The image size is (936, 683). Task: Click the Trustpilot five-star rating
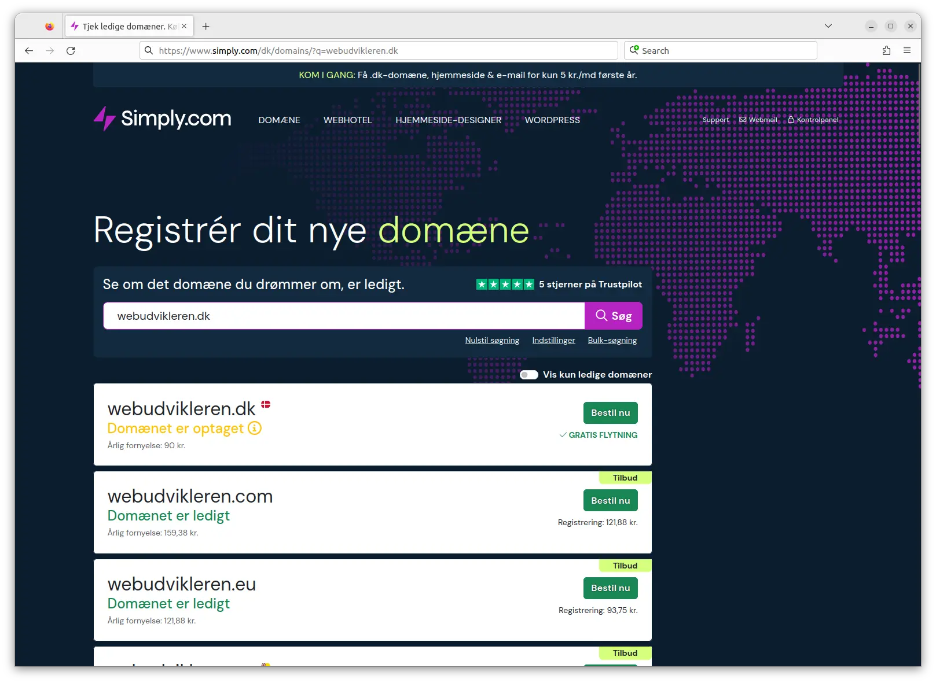[505, 285]
